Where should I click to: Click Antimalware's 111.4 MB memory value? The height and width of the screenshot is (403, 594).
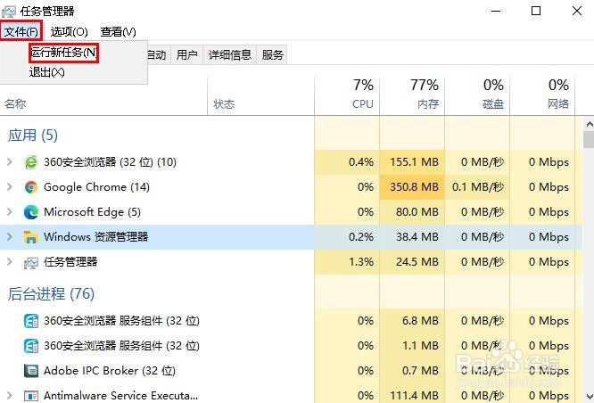(414, 396)
